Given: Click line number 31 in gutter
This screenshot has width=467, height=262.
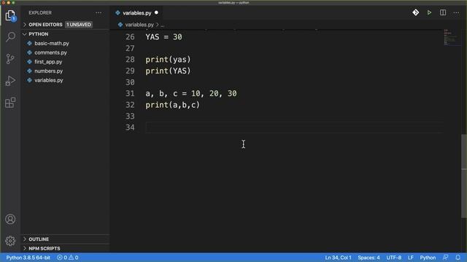Looking at the screenshot, I should (130, 94).
